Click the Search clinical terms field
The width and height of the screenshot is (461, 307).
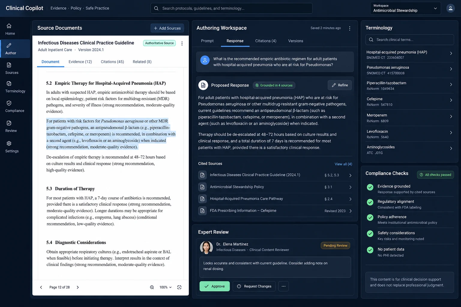coord(410,40)
